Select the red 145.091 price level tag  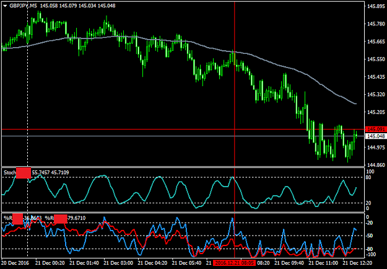pyautogui.click(x=376, y=129)
